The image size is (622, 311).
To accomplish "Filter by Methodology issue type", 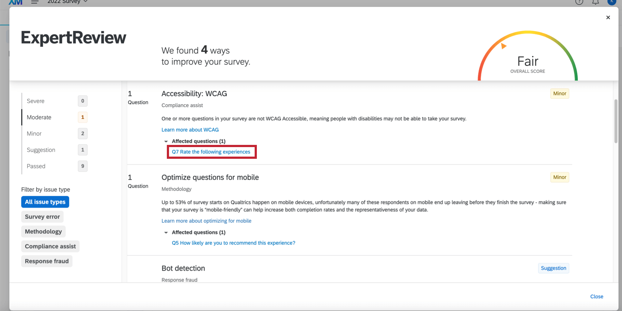I will [43, 232].
